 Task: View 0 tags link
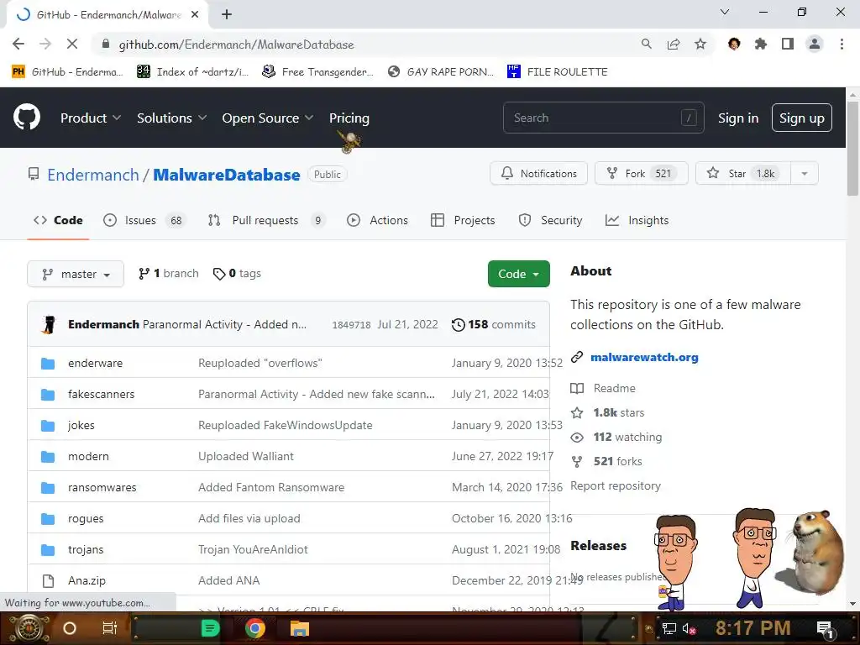coord(237,274)
